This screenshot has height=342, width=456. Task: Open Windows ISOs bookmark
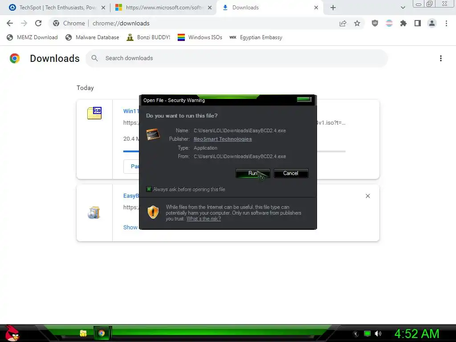200,37
